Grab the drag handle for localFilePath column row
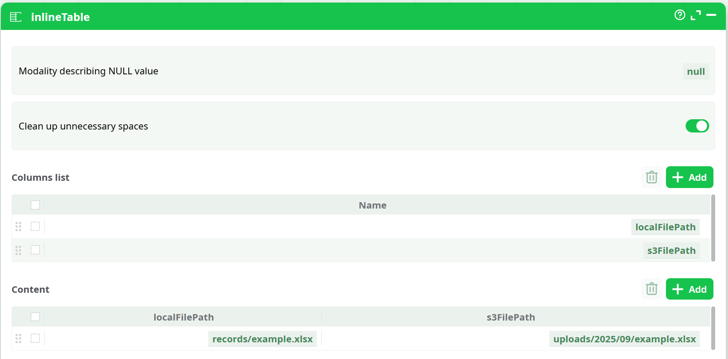The height and width of the screenshot is (359, 728). click(x=18, y=227)
